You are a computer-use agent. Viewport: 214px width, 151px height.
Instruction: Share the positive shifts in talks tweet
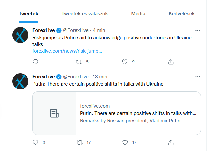coord(171,142)
